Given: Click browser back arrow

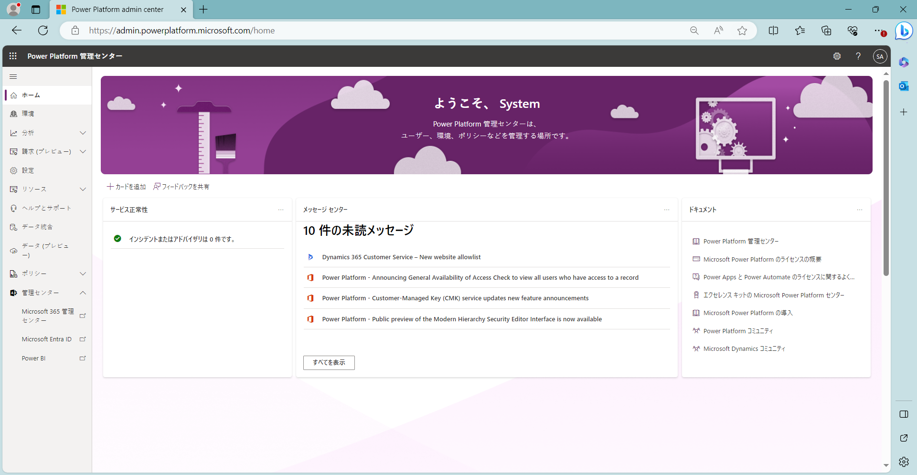Looking at the screenshot, I should 17,31.
